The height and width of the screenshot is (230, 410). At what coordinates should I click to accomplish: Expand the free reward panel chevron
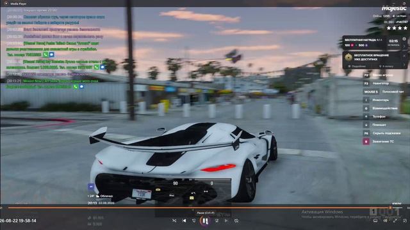click(404, 46)
